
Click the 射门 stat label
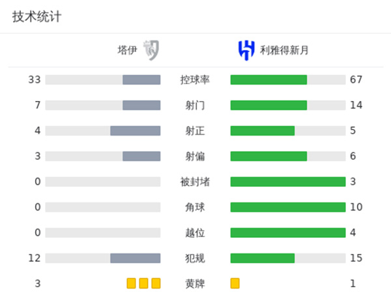(x=195, y=106)
